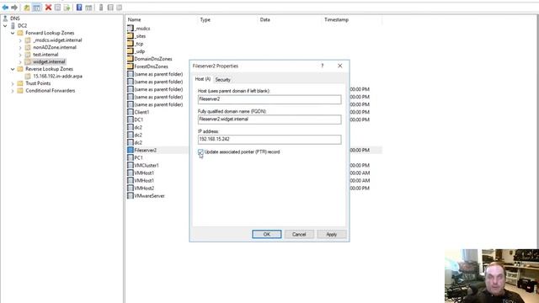539x303 pixels.
Task: Collapse the Forward Lookup Zones node
Action: pyautogui.click(x=13, y=33)
